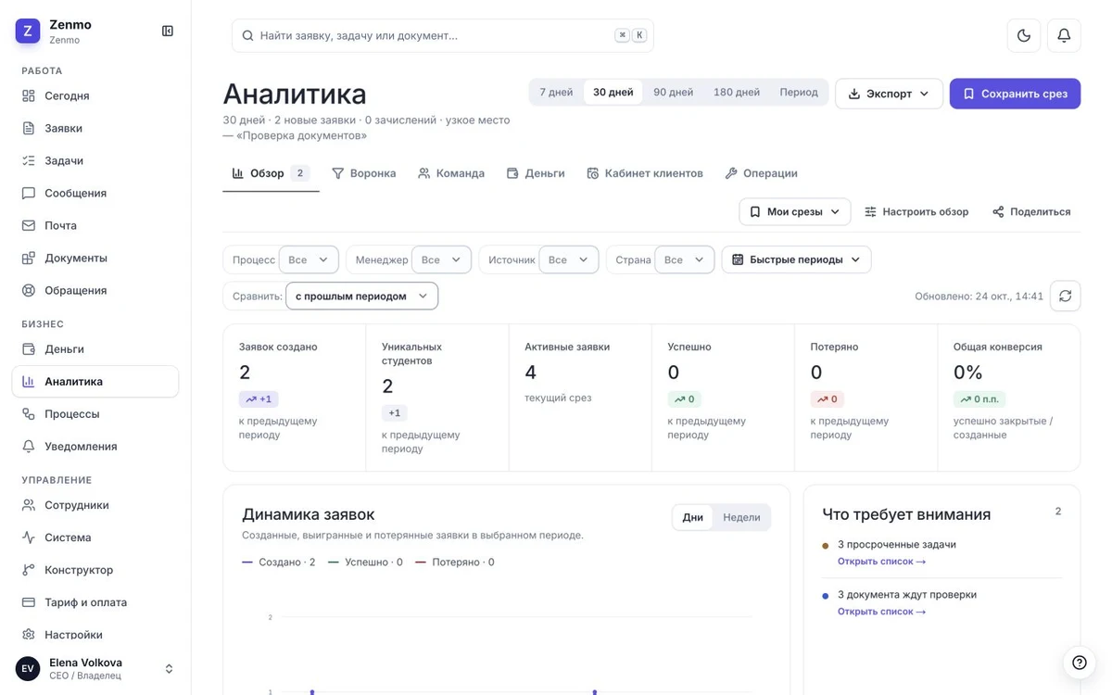The height and width of the screenshot is (695, 1112).
Task: Click Общая конверсия metric card
Action: click(x=1009, y=398)
